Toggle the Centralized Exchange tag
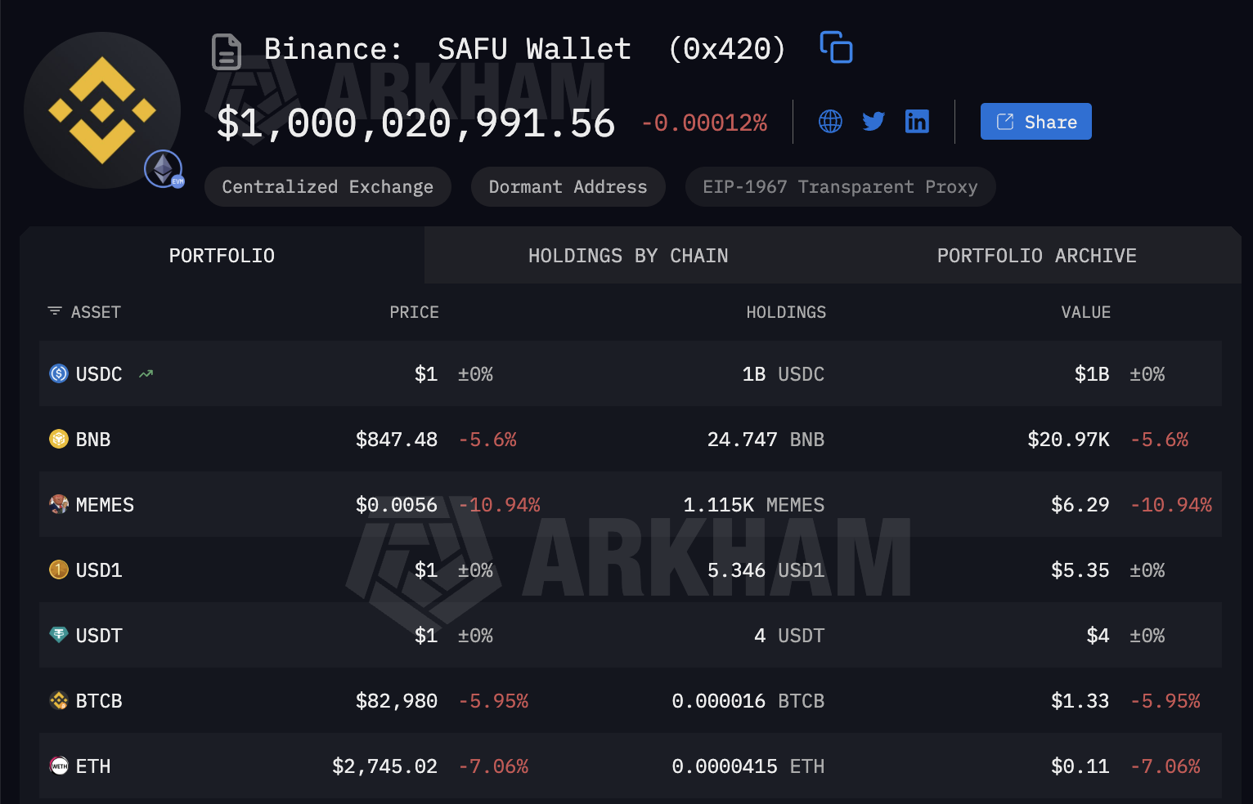 tap(327, 186)
